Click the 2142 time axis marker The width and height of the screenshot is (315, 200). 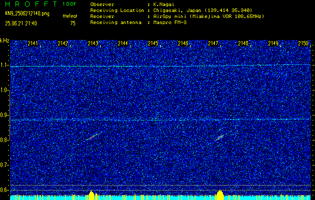pos(63,43)
